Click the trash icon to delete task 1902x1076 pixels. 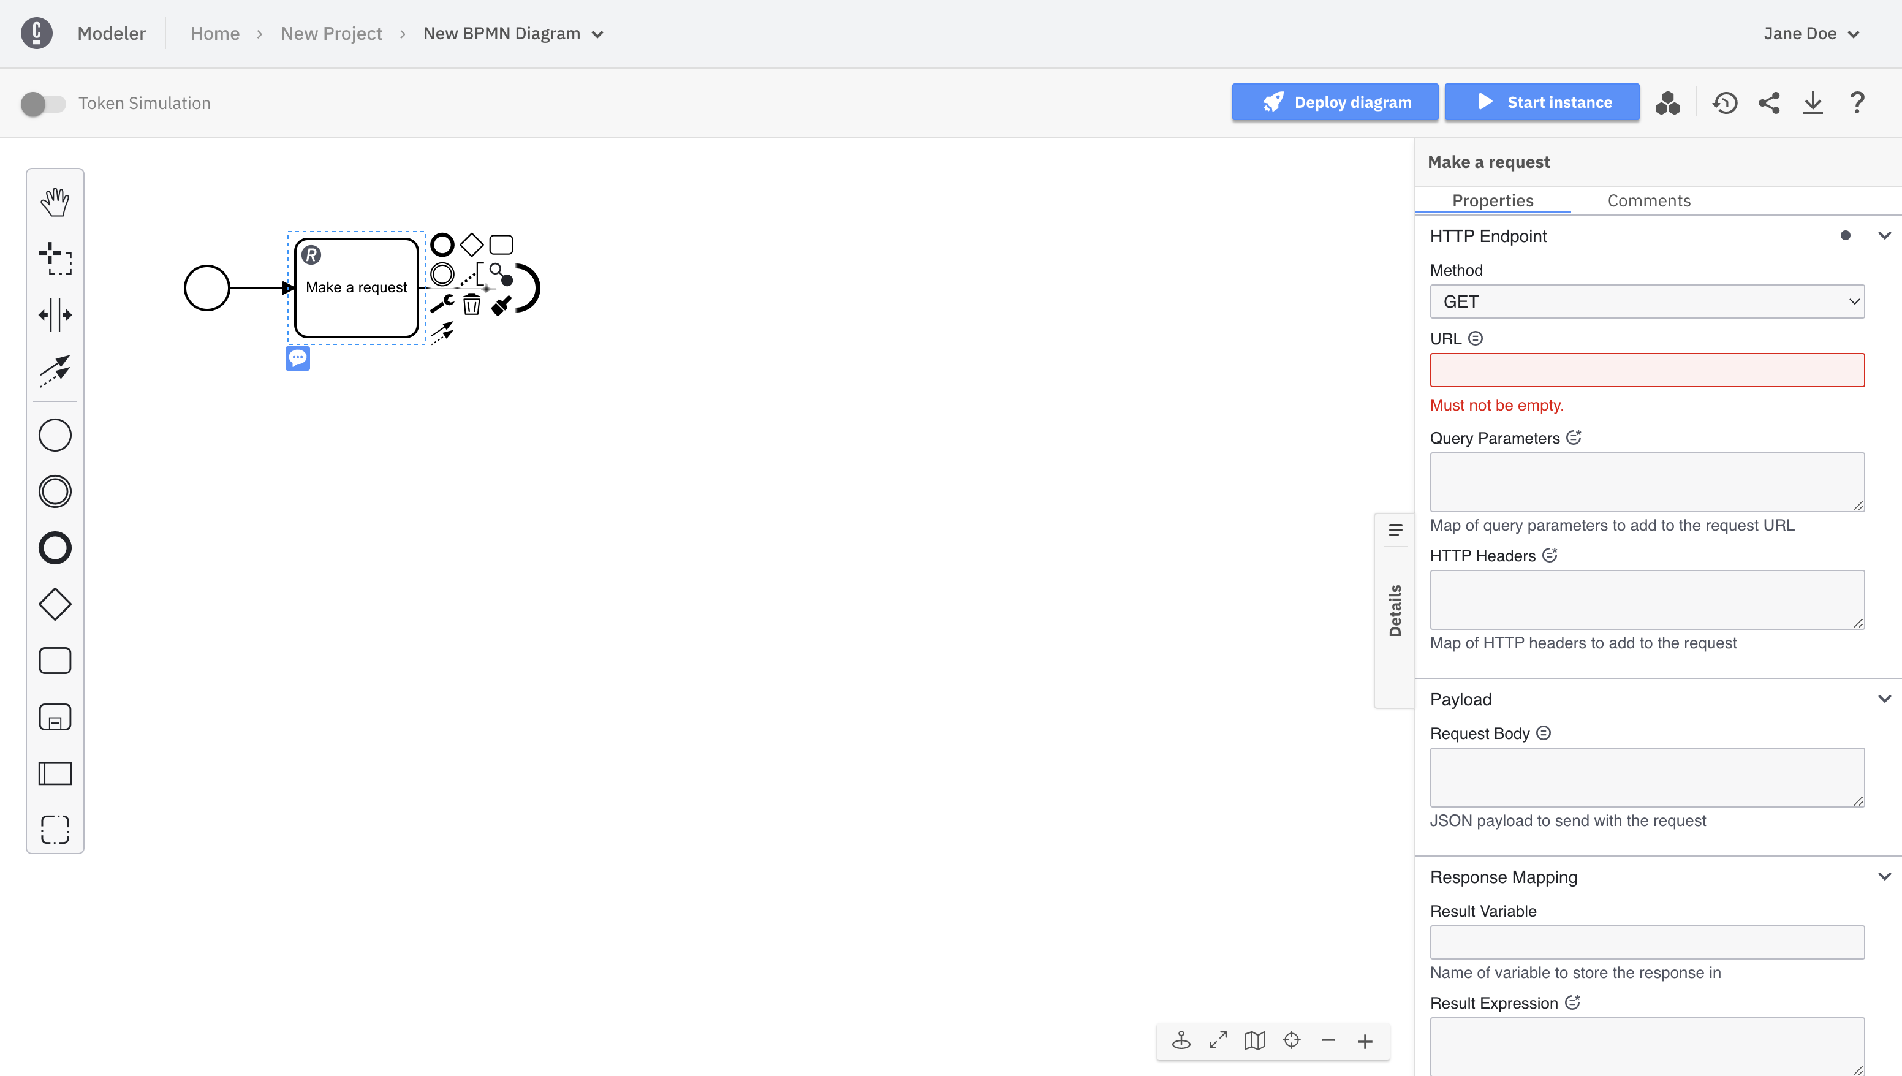click(x=471, y=305)
